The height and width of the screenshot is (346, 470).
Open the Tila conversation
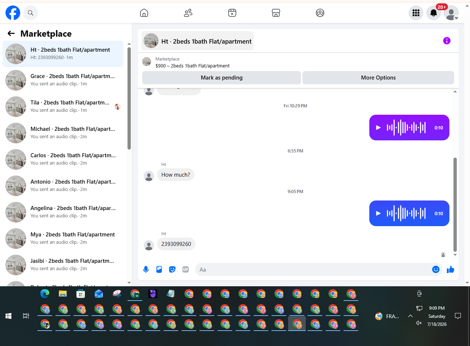coord(63,107)
